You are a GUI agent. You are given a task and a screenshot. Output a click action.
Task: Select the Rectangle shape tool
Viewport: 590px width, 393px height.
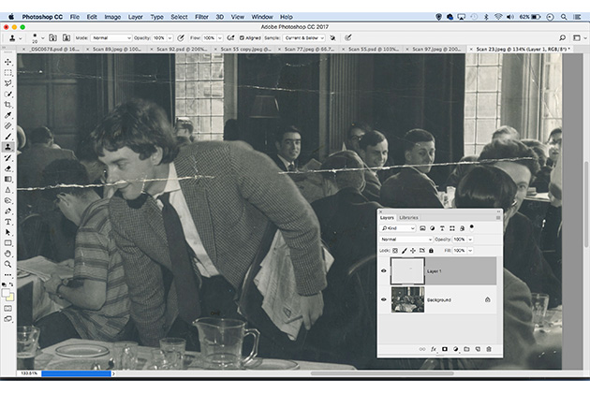click(x=7, y=243)
